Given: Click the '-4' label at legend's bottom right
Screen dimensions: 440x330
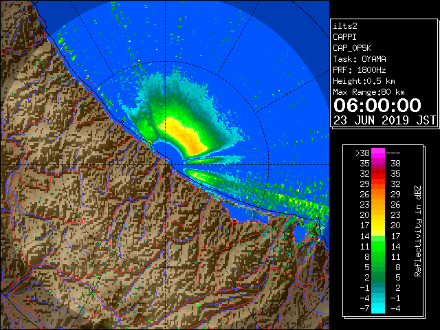Looking at the screenshot, I should pyautogui.click(x=396, y=309).
